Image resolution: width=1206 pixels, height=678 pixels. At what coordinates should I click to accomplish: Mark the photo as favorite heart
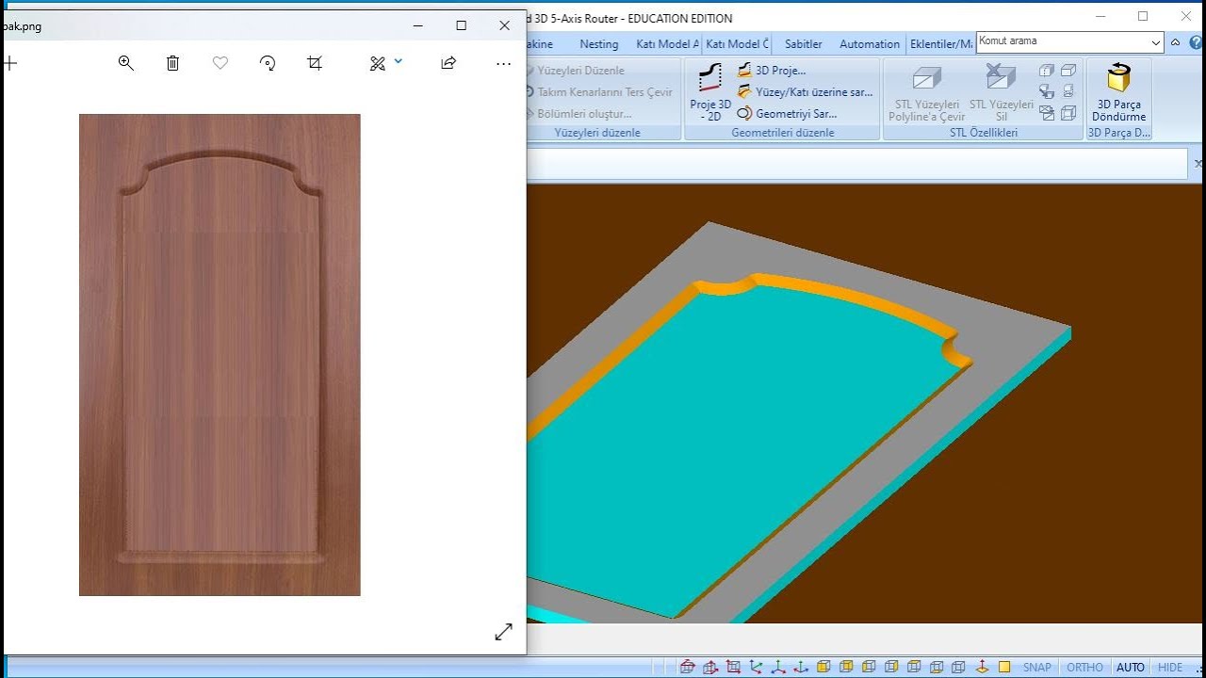tap(220, 63)
